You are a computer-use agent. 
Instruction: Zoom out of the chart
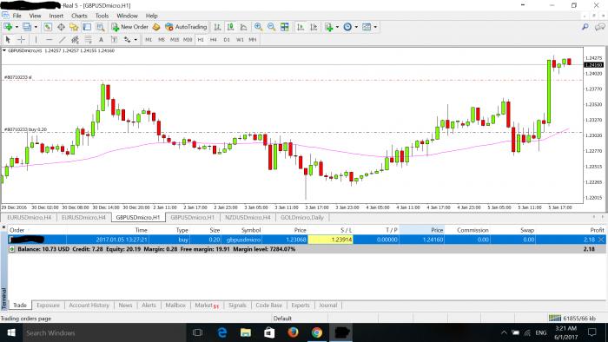coord(271,27)
